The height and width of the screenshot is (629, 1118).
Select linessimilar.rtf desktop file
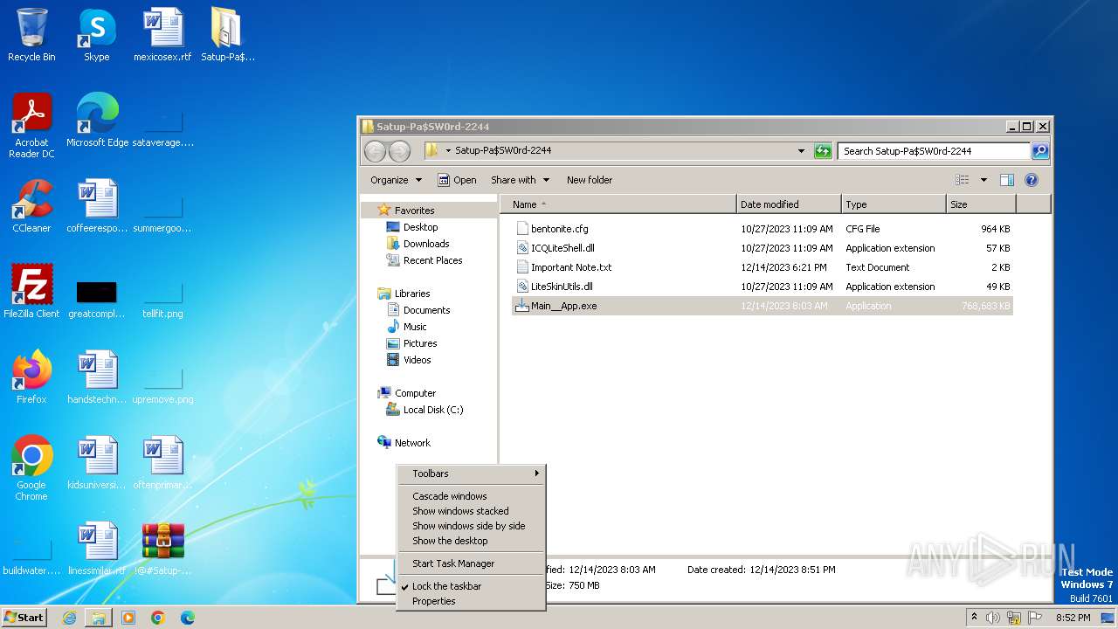coord(97,549)
